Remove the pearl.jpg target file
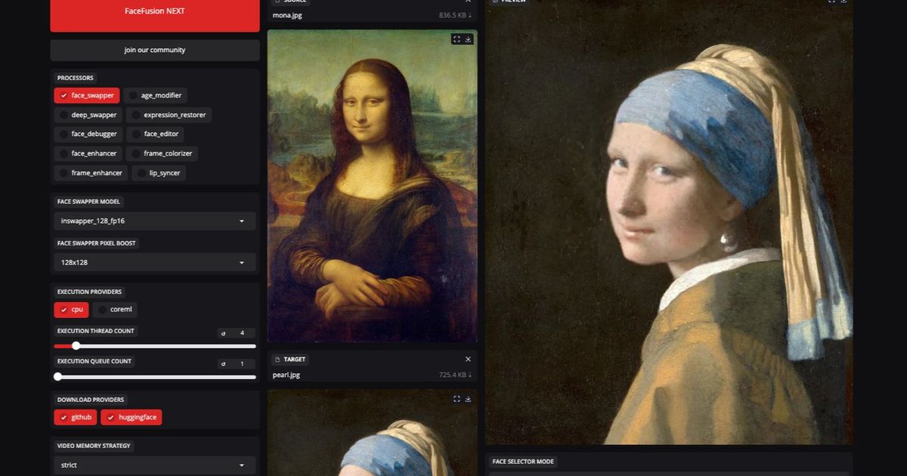The height and width of the screenshot is (476, 907). (x=468, y=360)
